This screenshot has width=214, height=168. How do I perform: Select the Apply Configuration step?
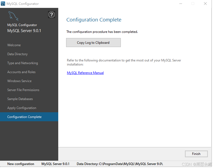click(x=22, y=108)
